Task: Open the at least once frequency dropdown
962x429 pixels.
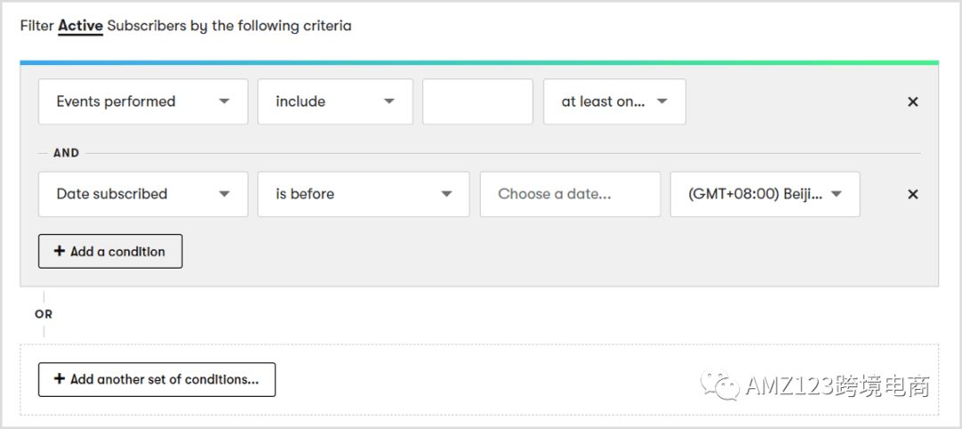Action: [x=614, y=101]
